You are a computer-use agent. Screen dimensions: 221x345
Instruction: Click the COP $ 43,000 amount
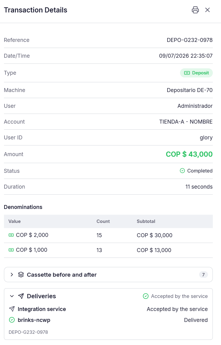(189, 154)
